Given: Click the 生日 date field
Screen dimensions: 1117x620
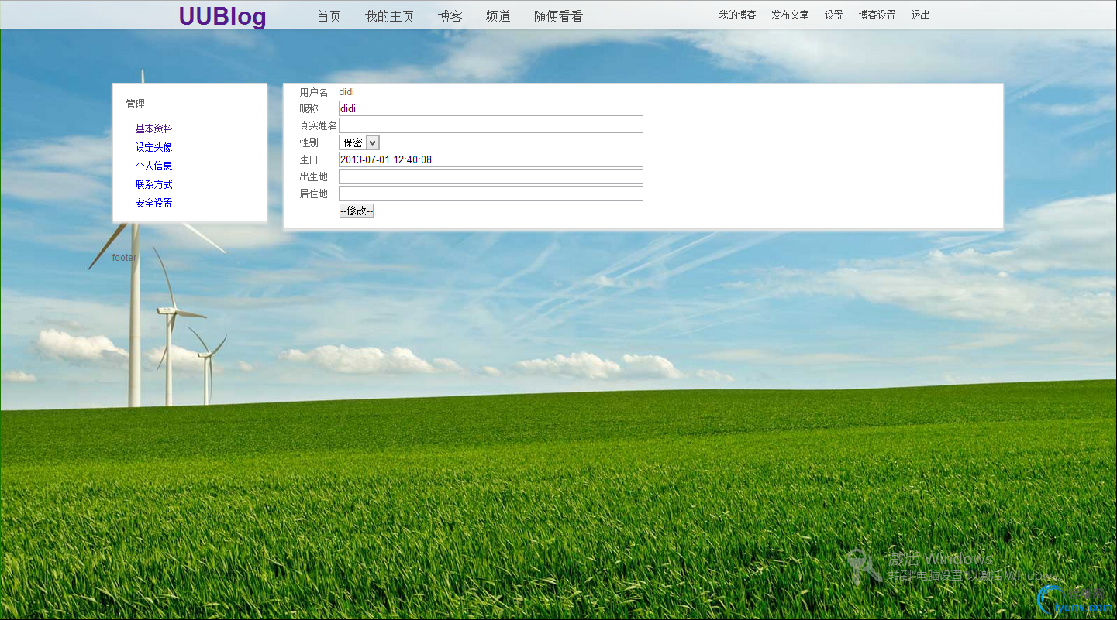Looking at the screenshot, I should point(491,159).
